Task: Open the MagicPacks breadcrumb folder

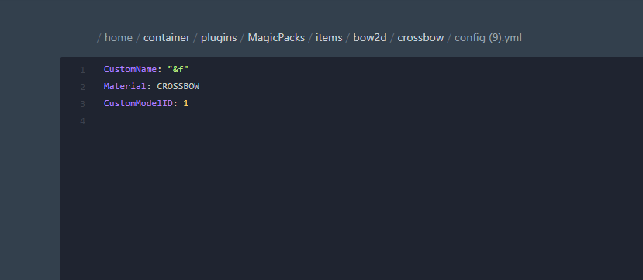Action: [x=276, y=38]
